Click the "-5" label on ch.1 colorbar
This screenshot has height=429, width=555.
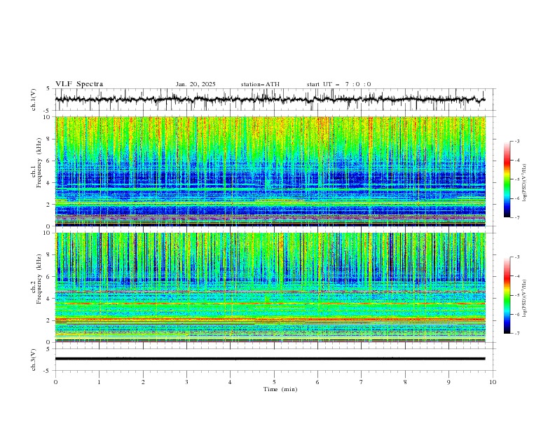517,180
